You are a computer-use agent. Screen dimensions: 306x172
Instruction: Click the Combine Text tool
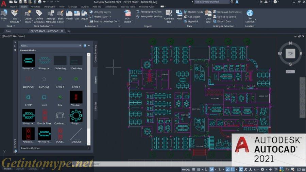tap(169, 17)
